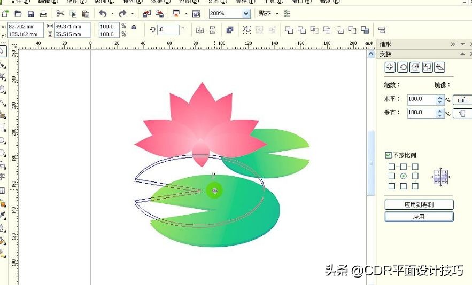Expand the 造形 docker with double chevron
This screenshot has height=285, width=472.
(453, 44)
